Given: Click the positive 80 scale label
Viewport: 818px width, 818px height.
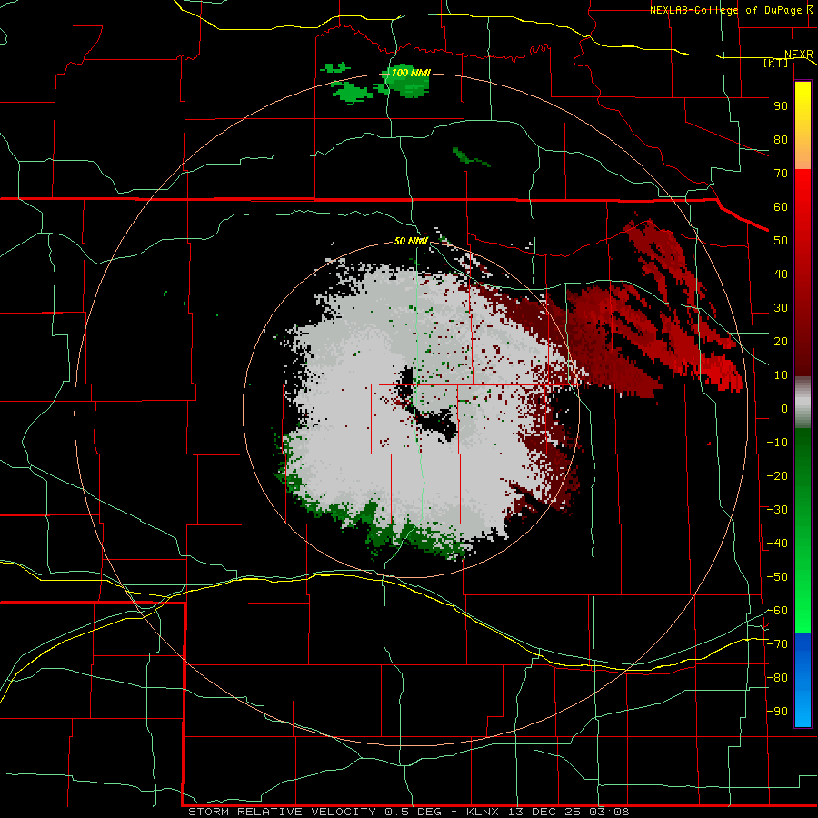Looking at the screenshot, I should coord(781,140).
